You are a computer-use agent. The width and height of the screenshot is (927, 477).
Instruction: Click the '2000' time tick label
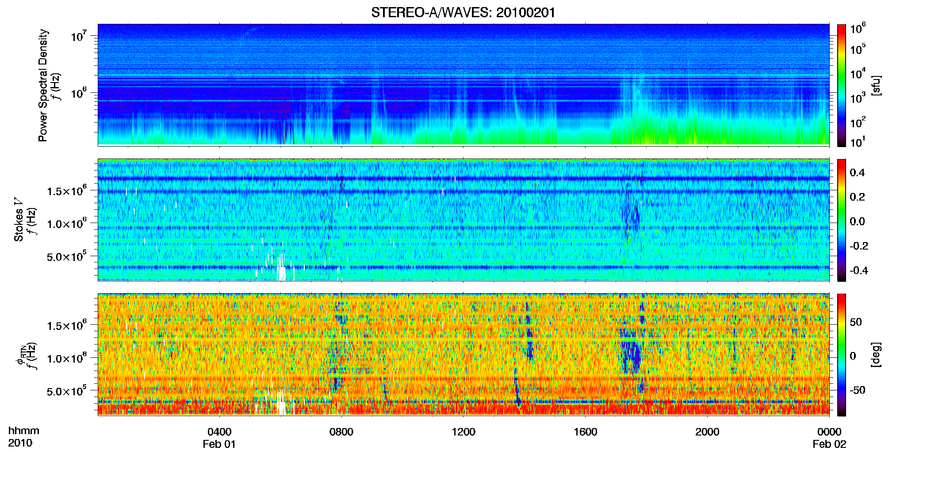click(707, 432)
